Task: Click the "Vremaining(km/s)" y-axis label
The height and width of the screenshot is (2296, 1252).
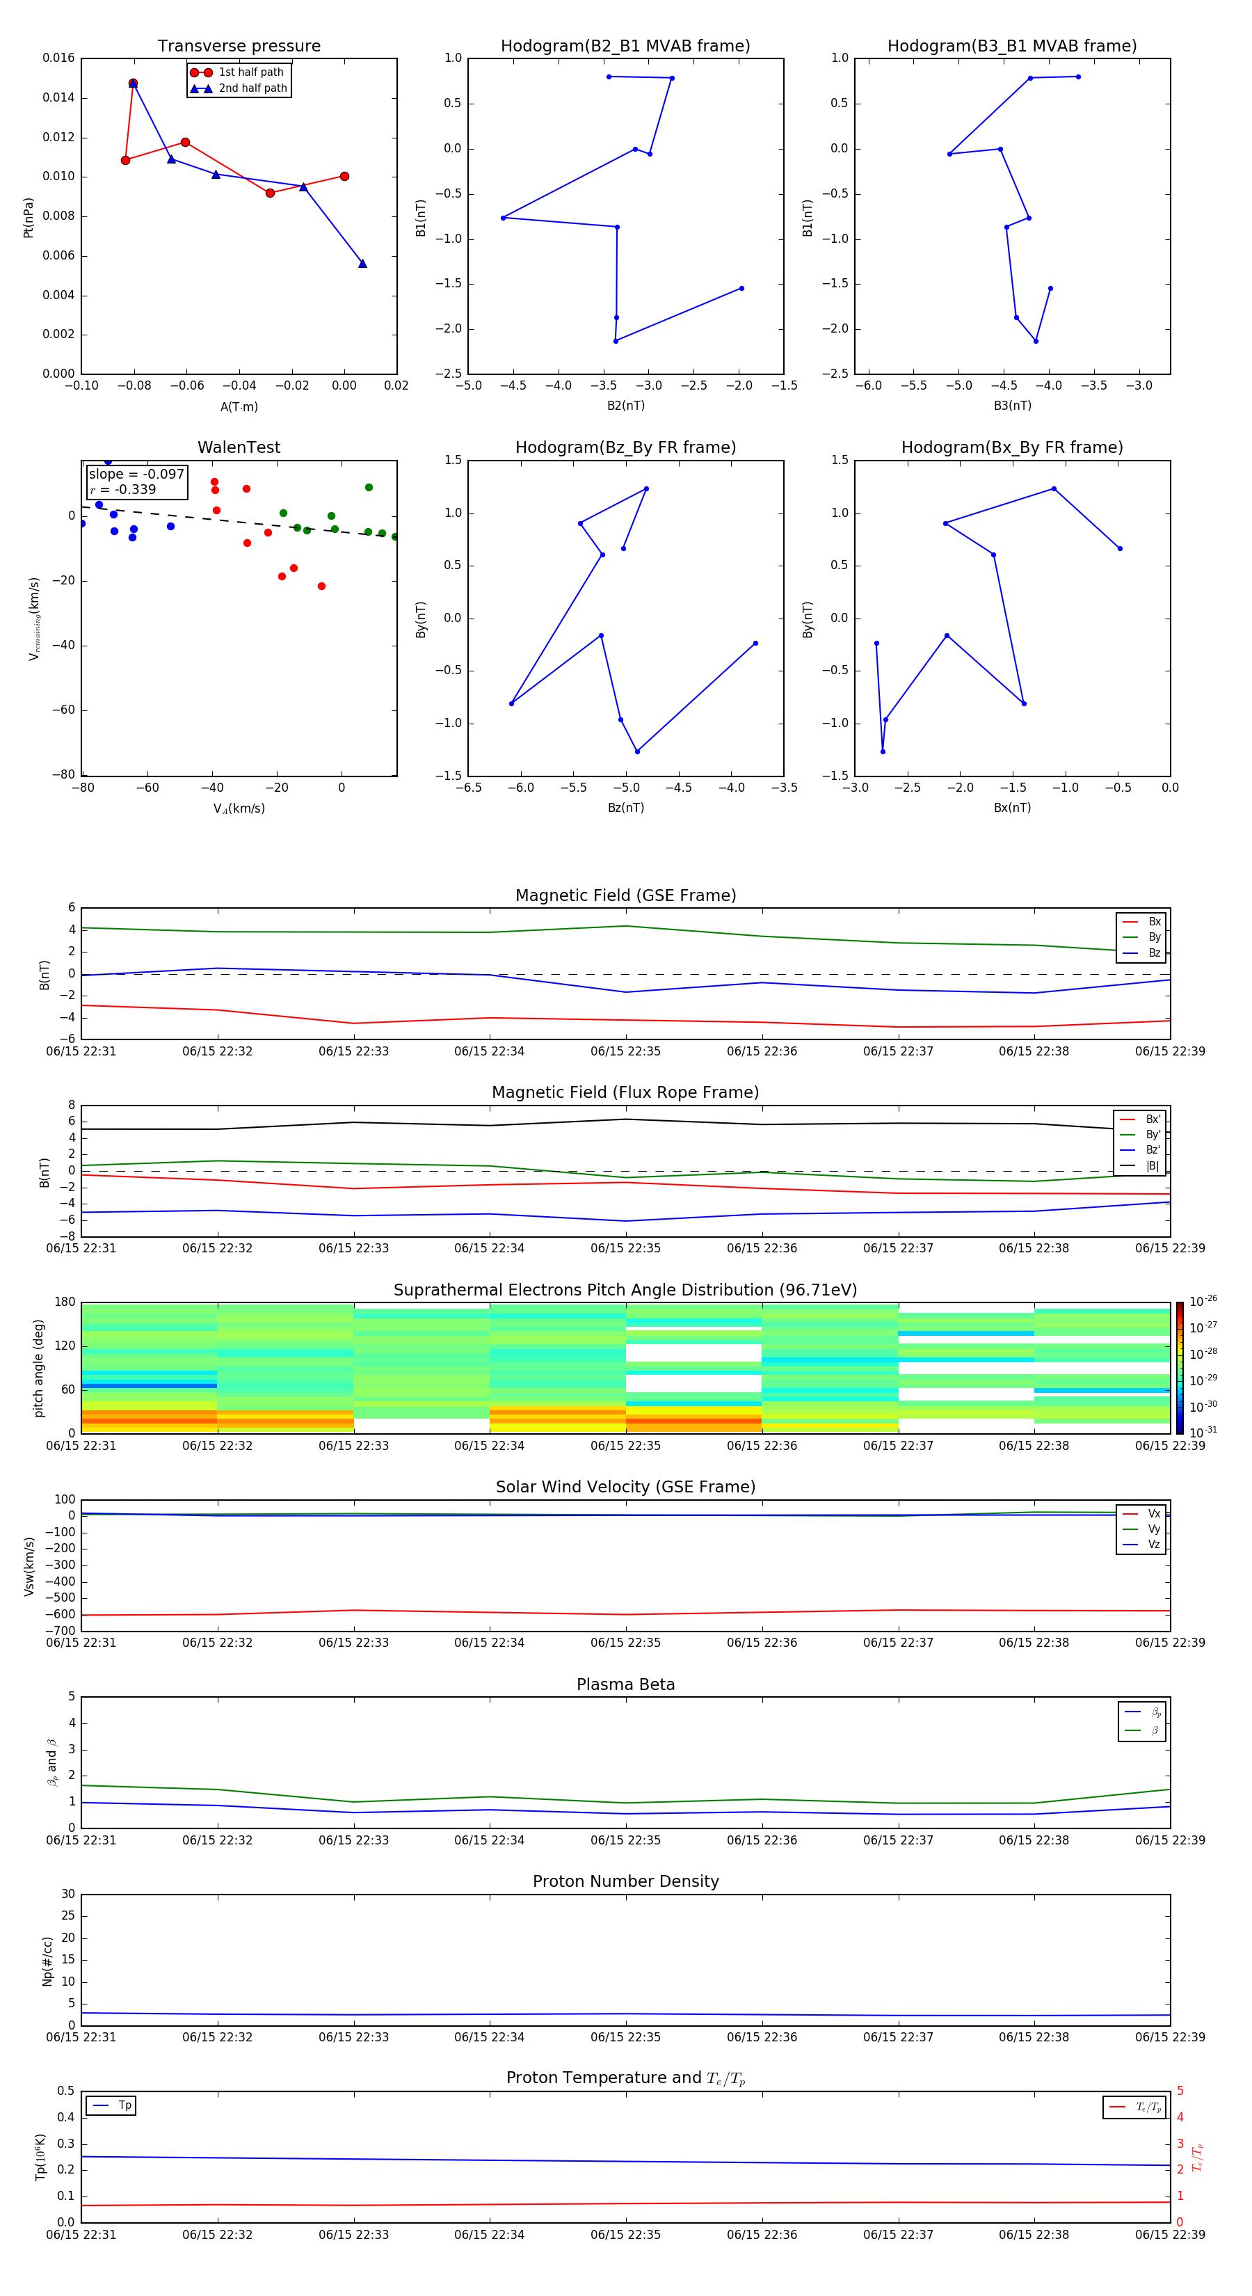Action: pyautogui.click(x=34, y=619)
